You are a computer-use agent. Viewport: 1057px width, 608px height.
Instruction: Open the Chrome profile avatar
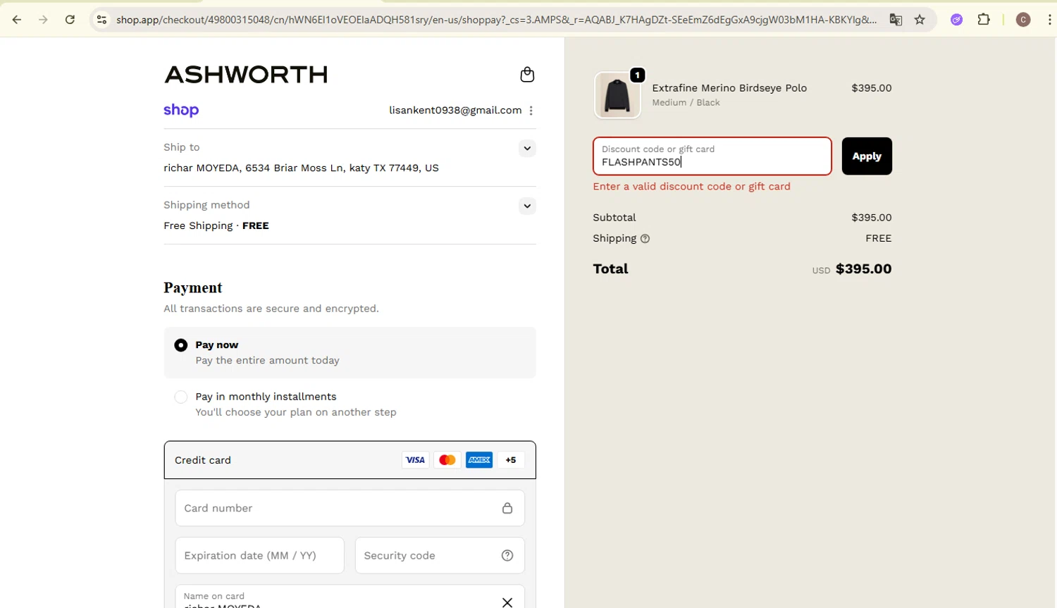[x=1023, y=20]
